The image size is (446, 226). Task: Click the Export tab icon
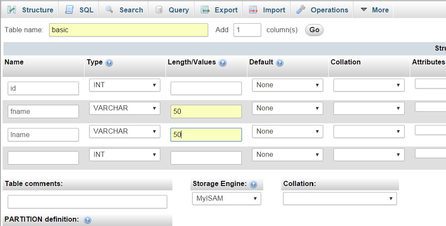205,9
